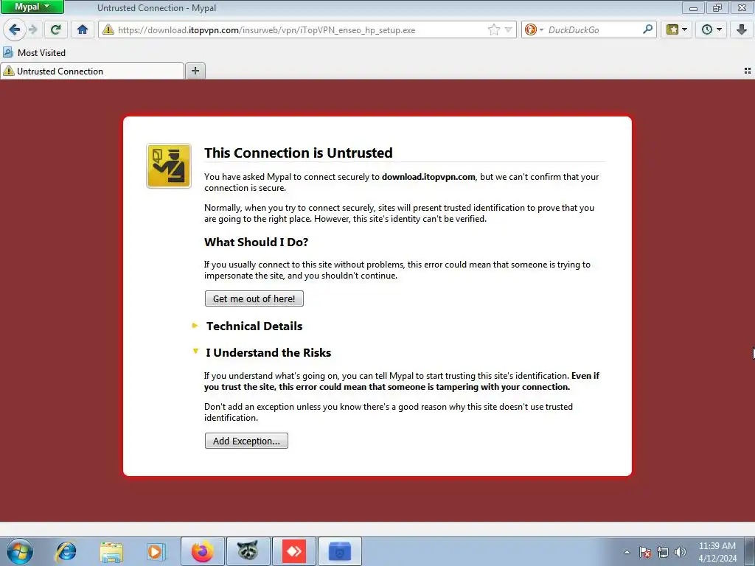Reload the current page
Image resolution: width=755 pixels, height=566 pixels.
(x=55, y=29)
